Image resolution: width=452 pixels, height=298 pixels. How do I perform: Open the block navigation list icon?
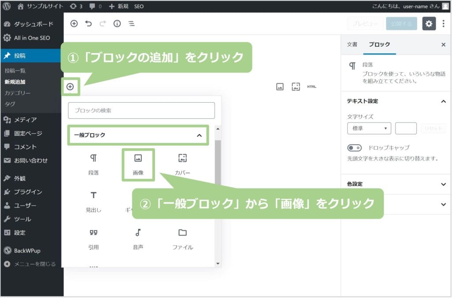131,24
